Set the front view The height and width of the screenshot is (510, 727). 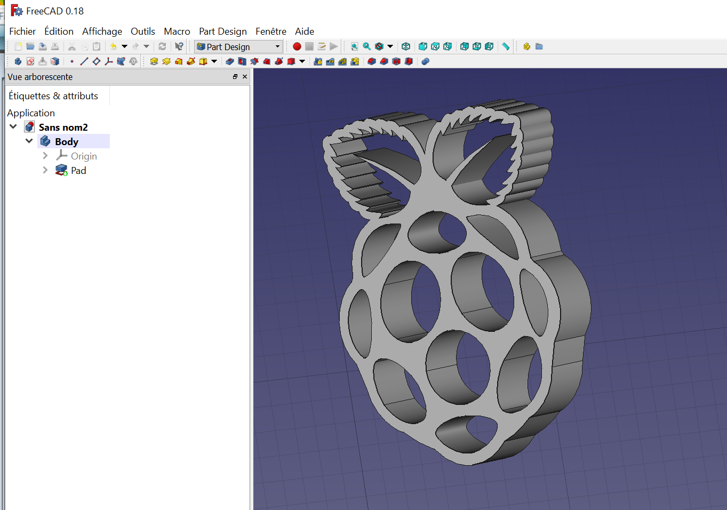coord(423,46)
